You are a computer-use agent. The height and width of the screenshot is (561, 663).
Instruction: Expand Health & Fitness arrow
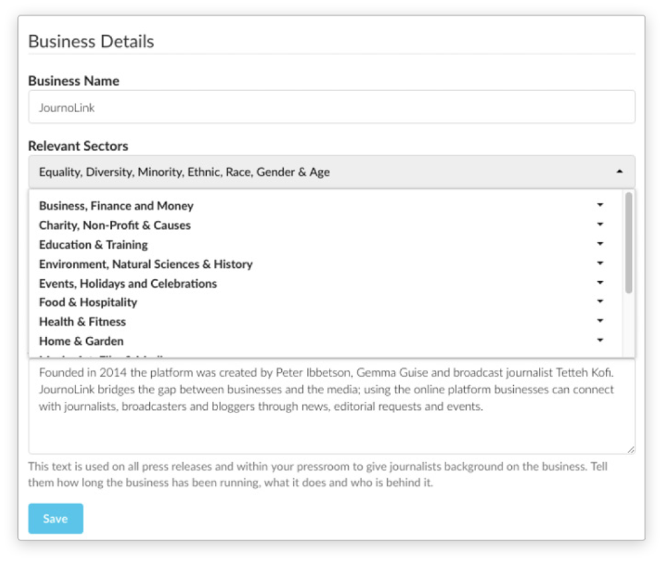pyautogui.click(x=600, y=321)
